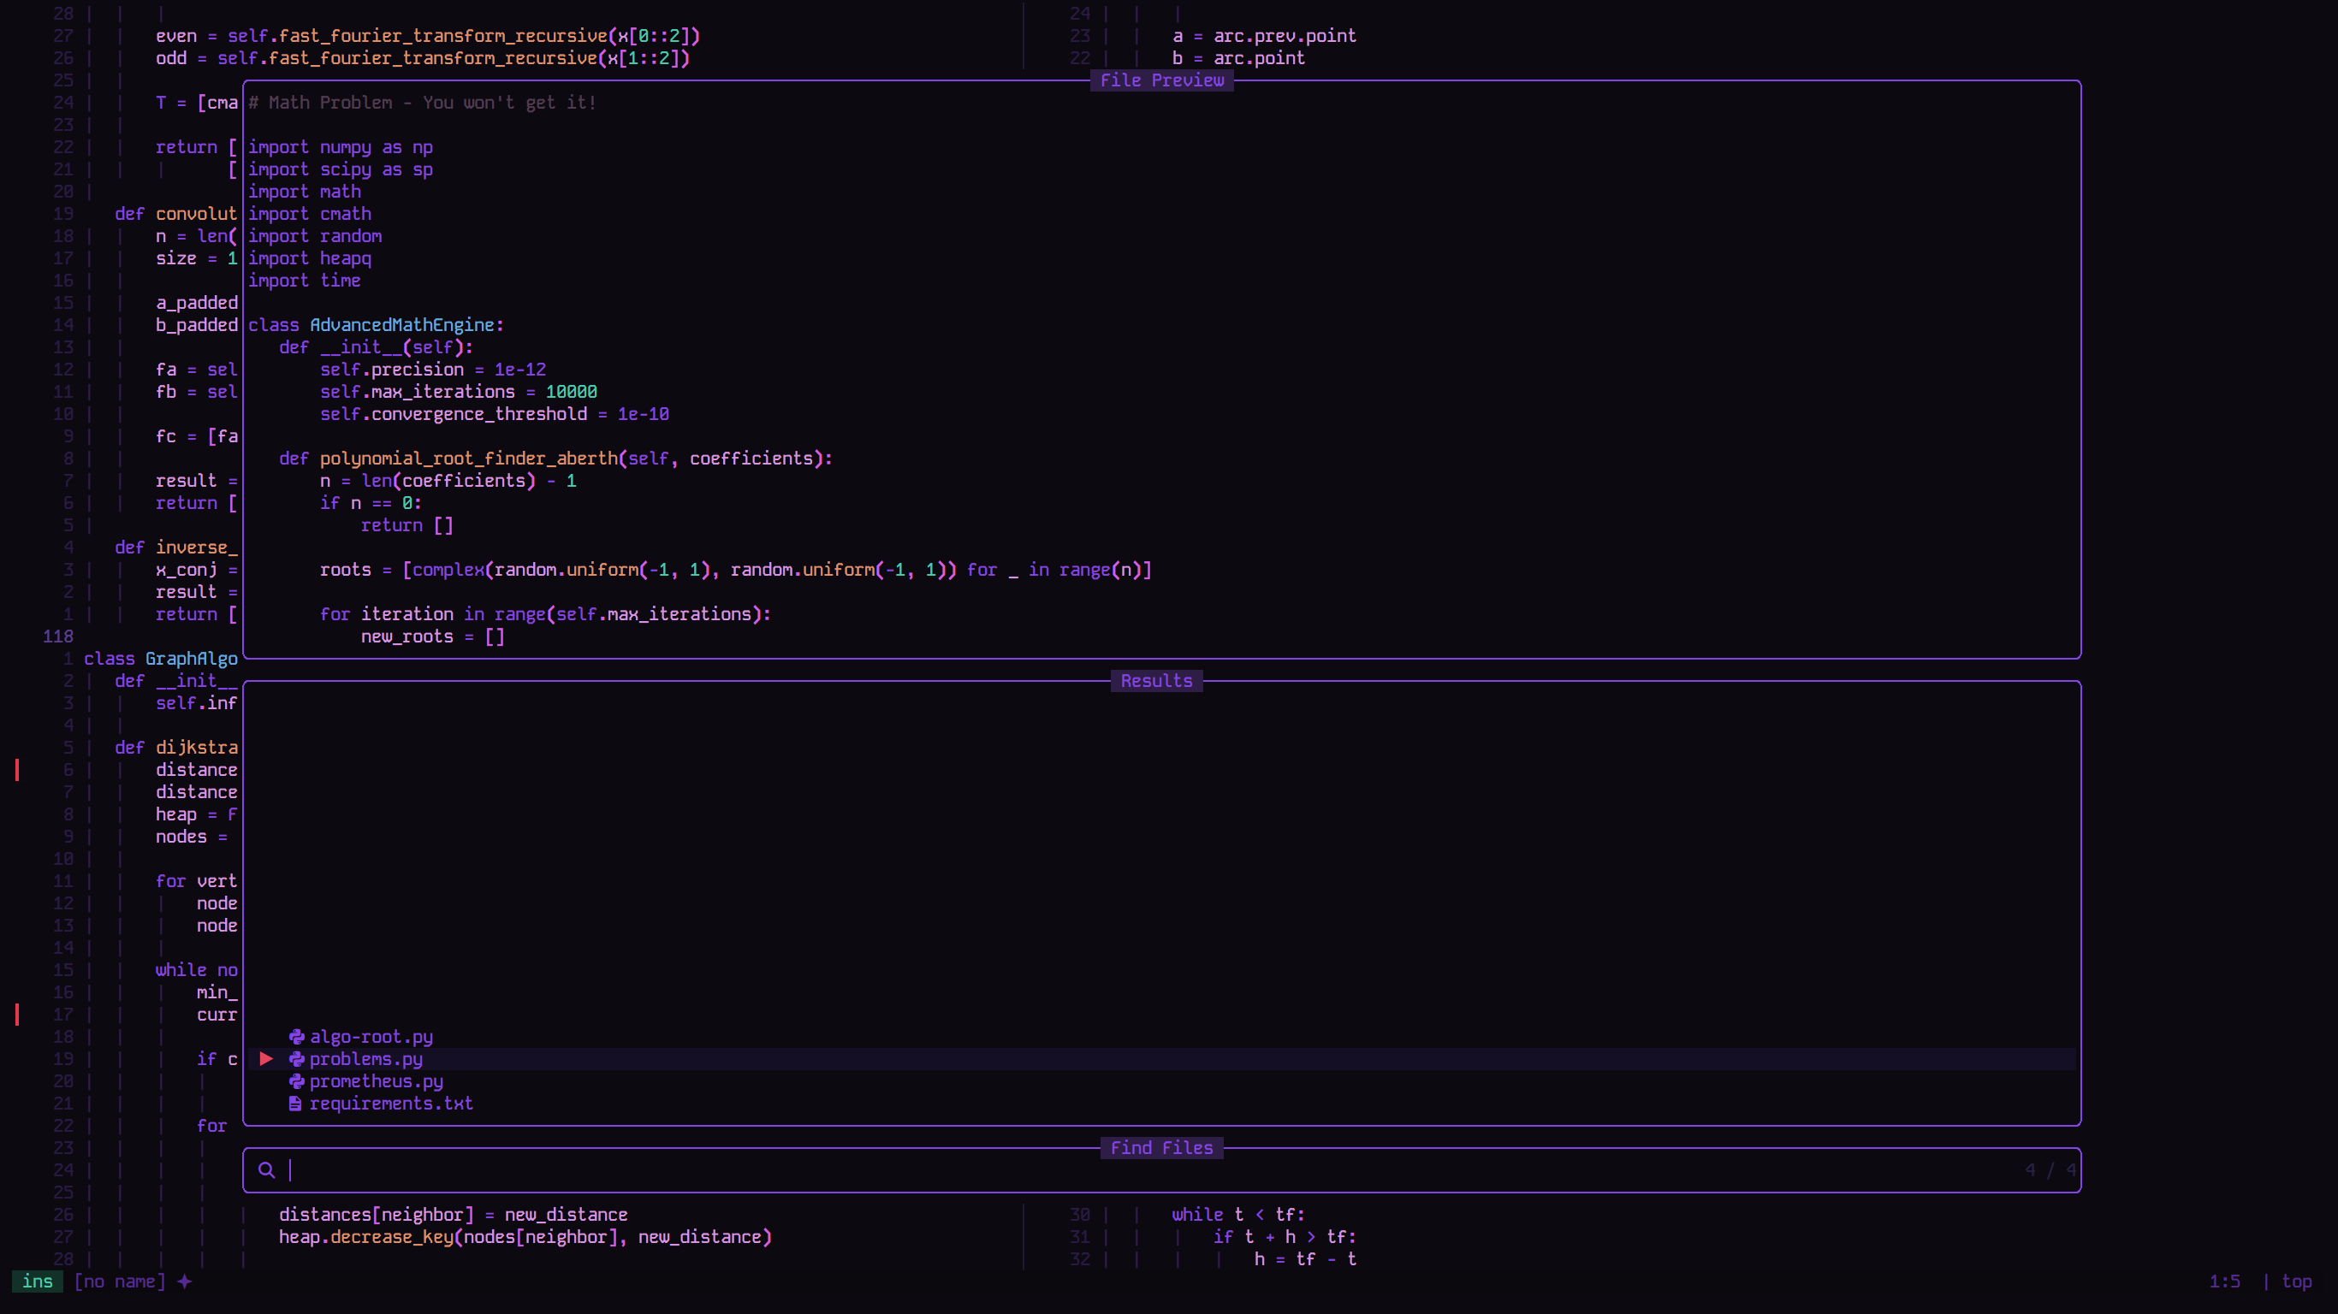Click the Results panel title
2338x1314 pixels.
click(x=1156, y=681)
